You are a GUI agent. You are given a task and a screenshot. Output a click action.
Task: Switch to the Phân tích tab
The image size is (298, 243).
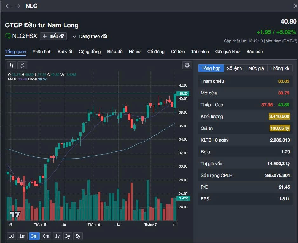coord(42,51)
